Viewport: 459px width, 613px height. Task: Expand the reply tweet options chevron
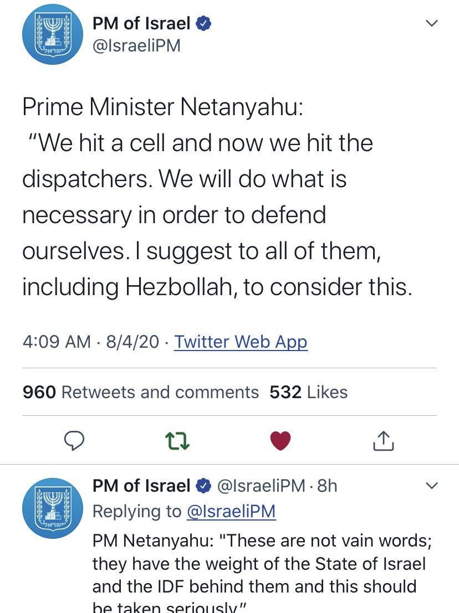(x=431, y=486)
